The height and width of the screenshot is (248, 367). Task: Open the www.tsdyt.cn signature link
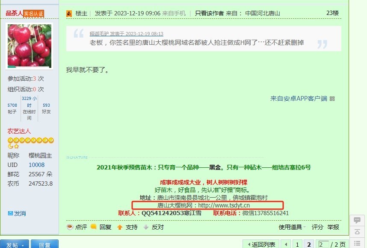(224, 205)
